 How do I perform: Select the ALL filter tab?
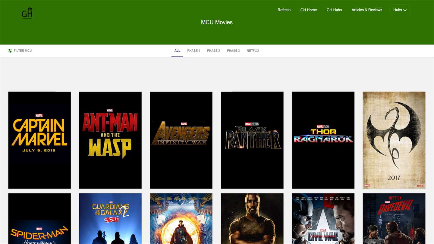click(177, 51)
